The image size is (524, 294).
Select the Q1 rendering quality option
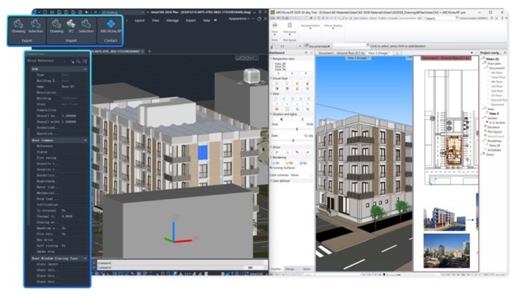pyautogui.click(x=276, y=163)
